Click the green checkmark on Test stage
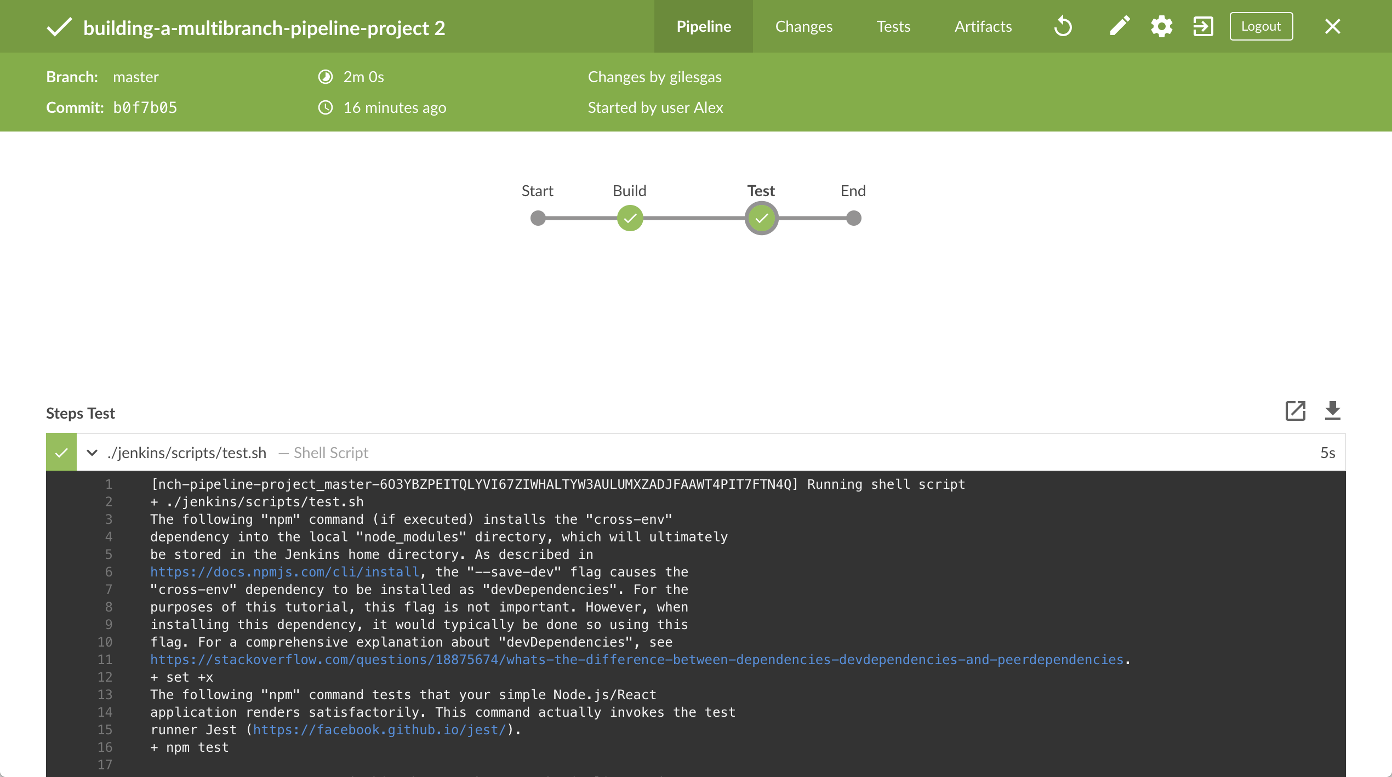 tap(760, 218)
